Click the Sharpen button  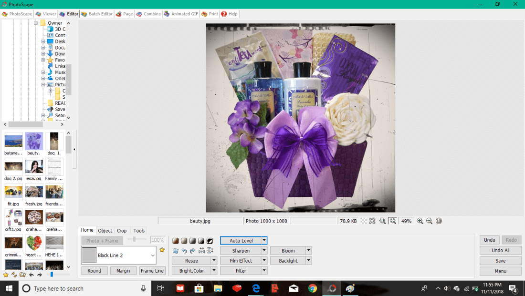241,251
